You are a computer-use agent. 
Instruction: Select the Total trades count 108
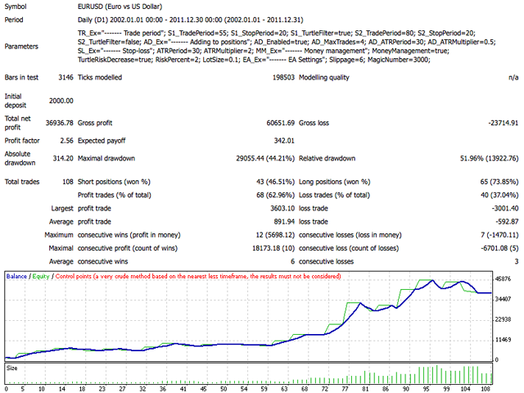pos(65,179)
